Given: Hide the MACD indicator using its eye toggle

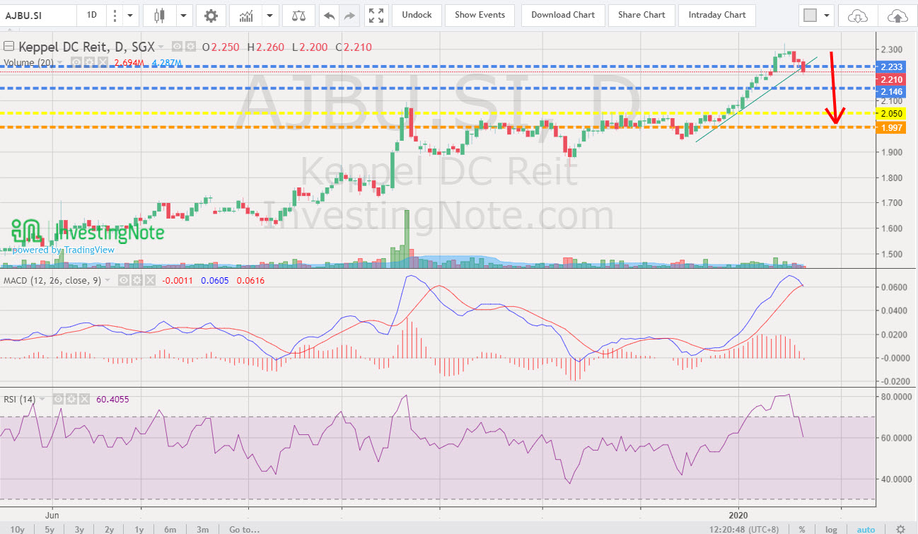Looking at the screenshot, I should tap(124, 280).
